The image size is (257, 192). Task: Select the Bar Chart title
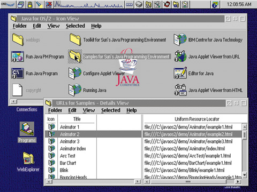68,163
